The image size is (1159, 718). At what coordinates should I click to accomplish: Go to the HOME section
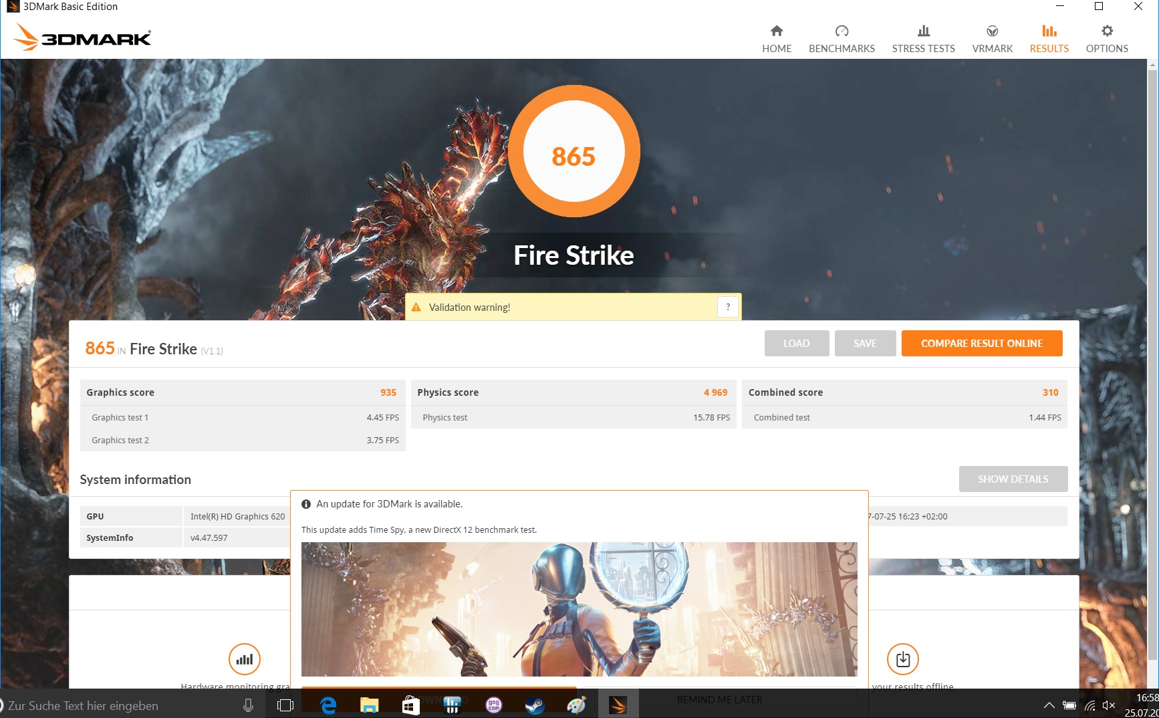[777, 39]
